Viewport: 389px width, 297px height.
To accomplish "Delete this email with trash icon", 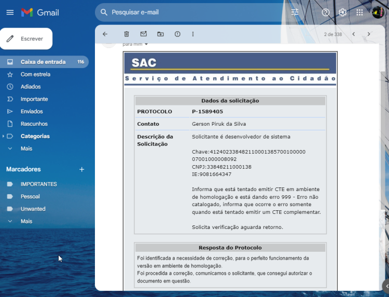I will coord(127,34).
